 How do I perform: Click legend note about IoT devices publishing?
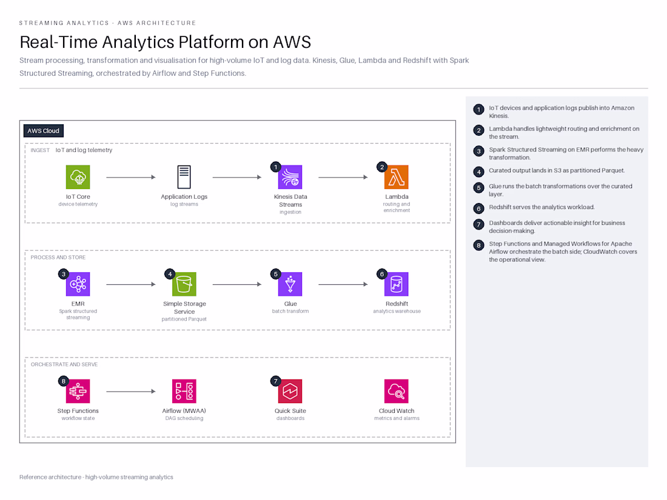pyautogui.click(x=561, y=112)
